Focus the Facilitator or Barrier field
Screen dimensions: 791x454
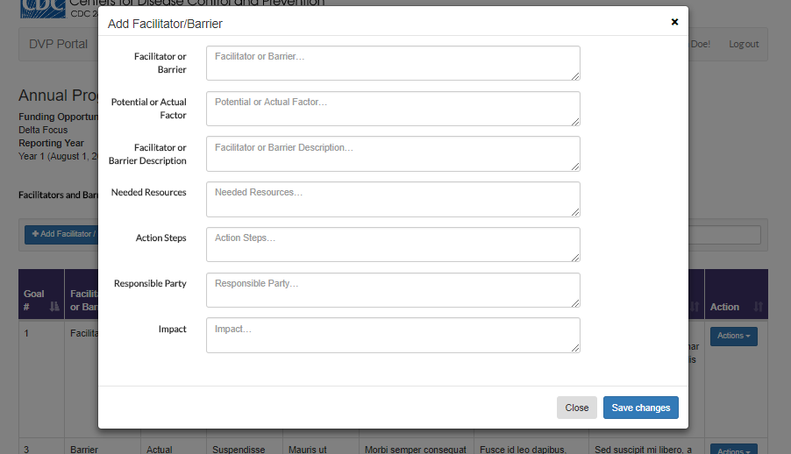point(392,63)
